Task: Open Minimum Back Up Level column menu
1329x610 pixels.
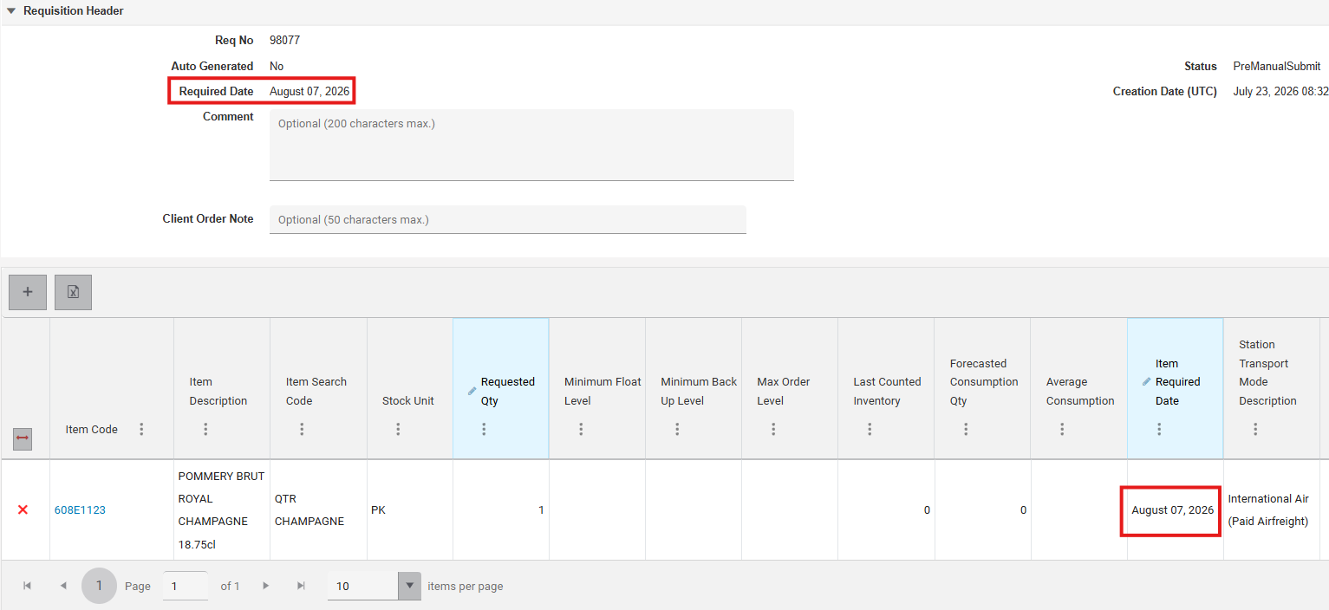Action: point(677,429)
